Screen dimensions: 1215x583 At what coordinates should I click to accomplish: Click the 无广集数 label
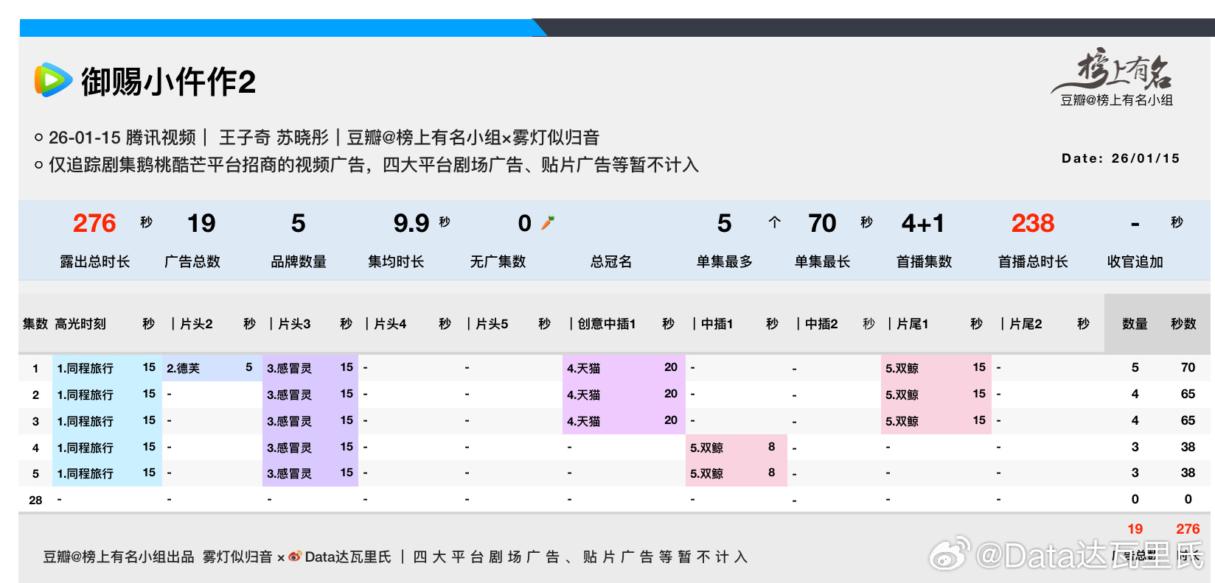(x=498, y=261)
